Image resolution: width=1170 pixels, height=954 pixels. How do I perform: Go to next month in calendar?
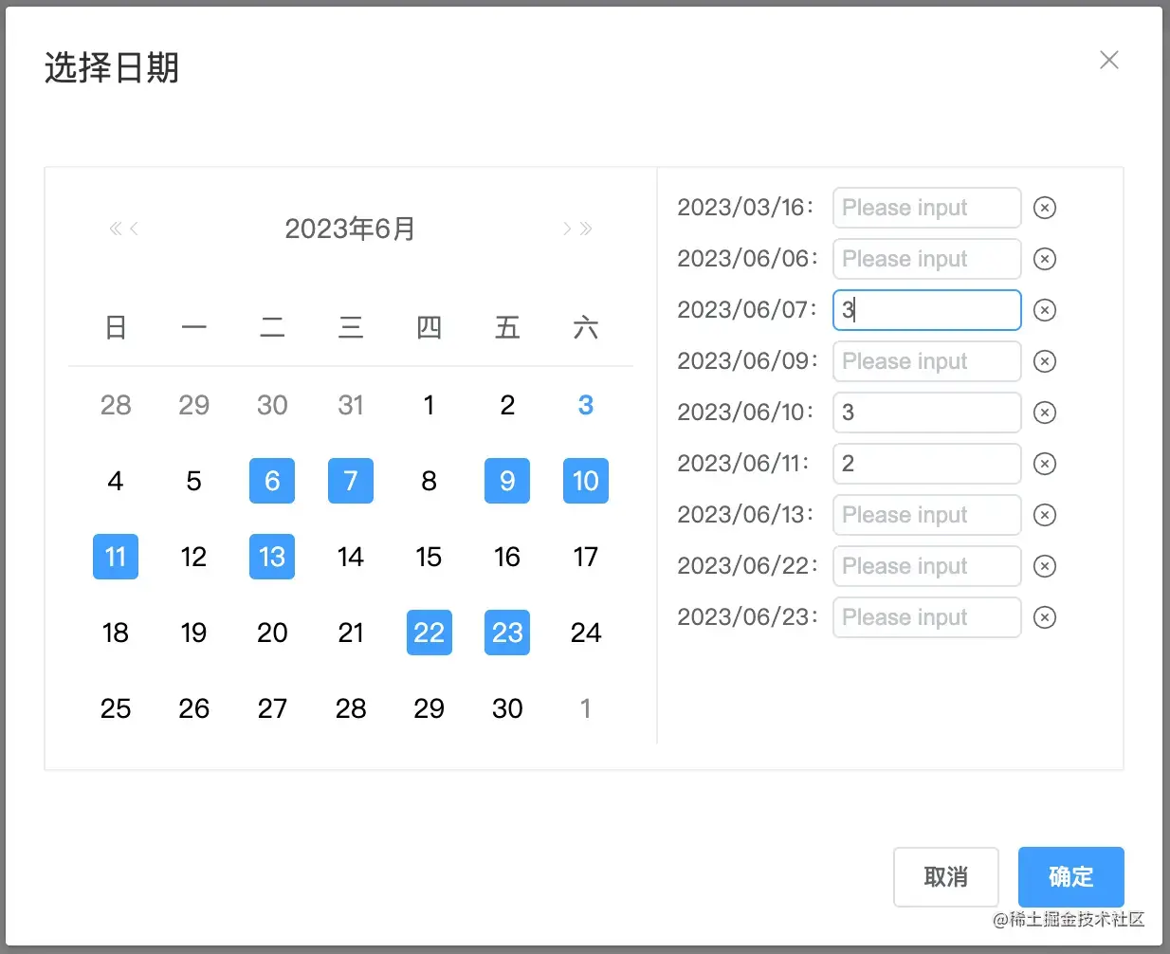[566, 229]
